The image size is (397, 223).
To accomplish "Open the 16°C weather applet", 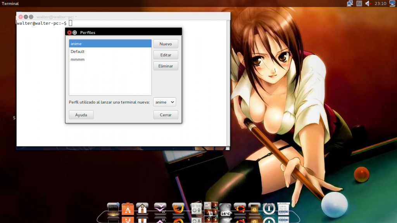I will click(x=225, y=209).
